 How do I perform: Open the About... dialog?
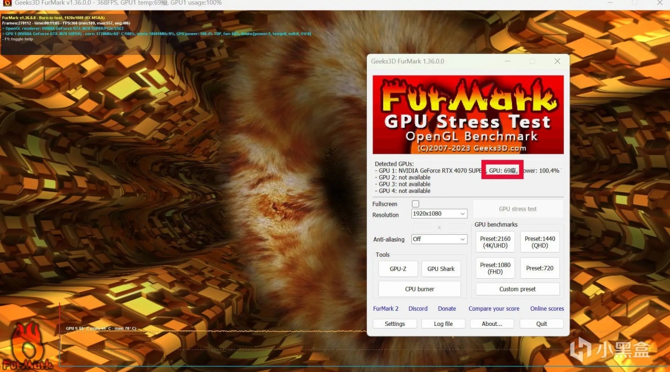(492, 324)
